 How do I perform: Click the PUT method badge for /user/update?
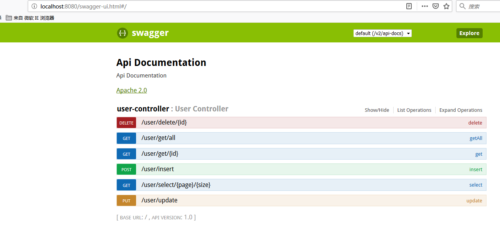(126, 200)
